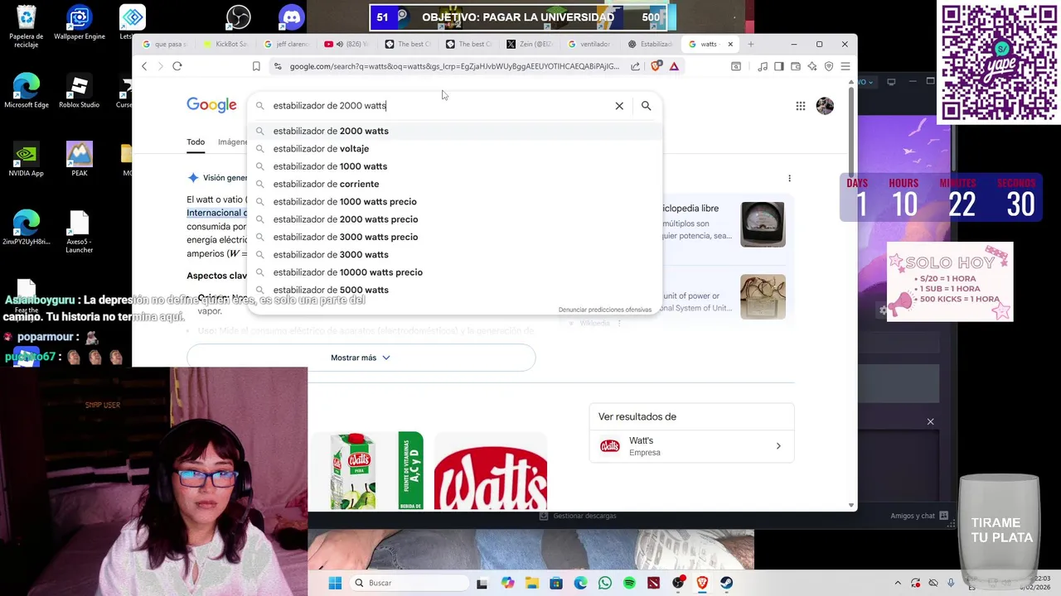The image size is (1061, 596).
Task: Open WhatsApp from the taskbar
Action: pos(605,583)
